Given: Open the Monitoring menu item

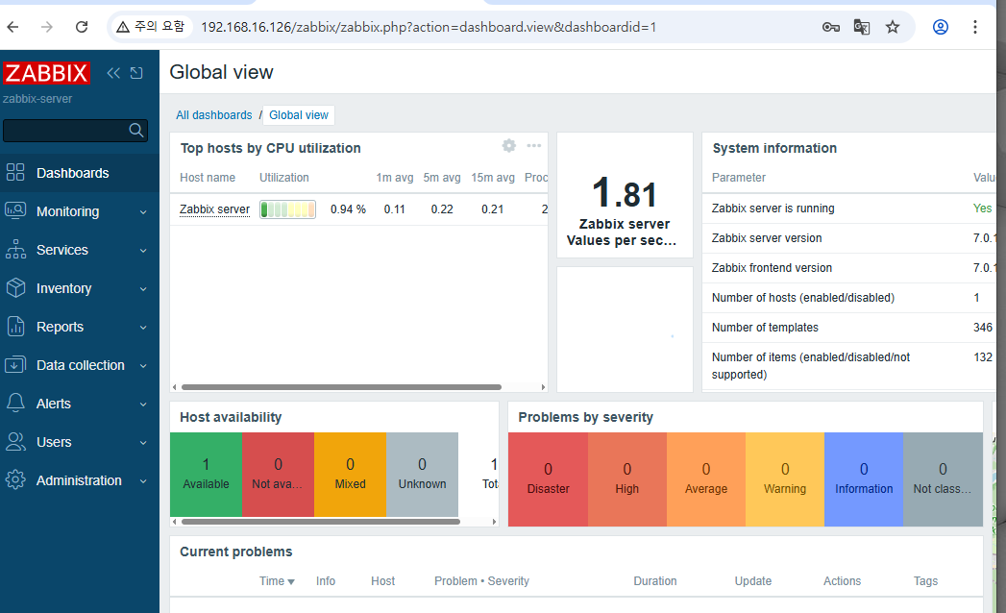Looking at the screenshot, I should pos(80,211).
